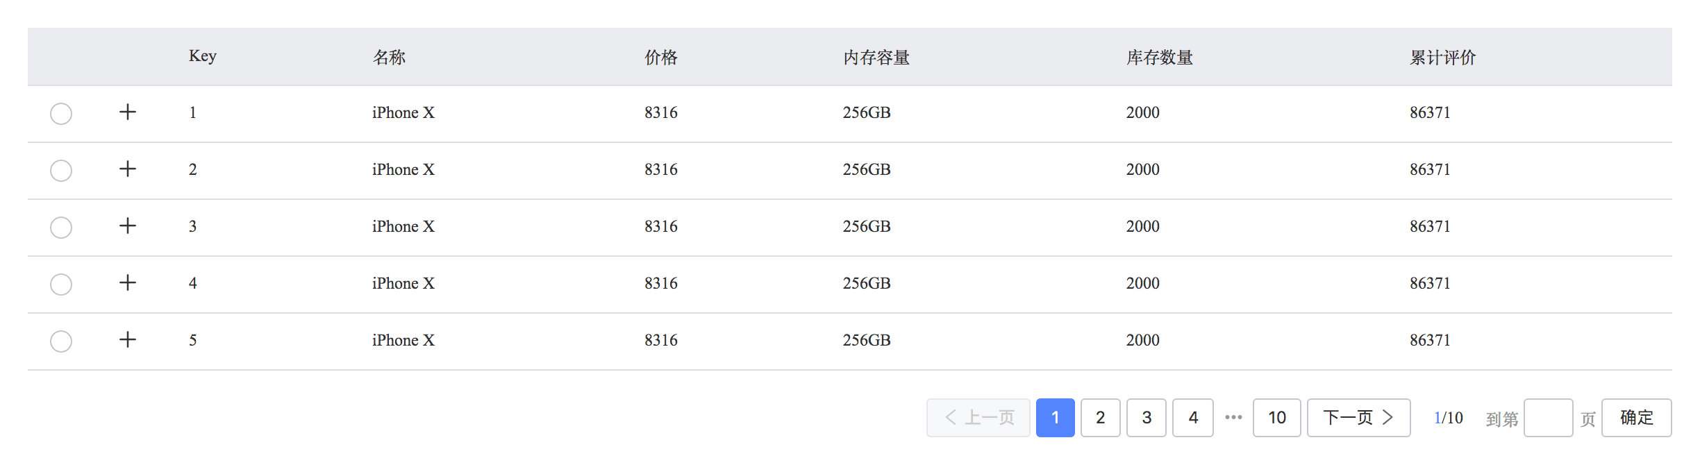1700x465 pixels.
Task: Select the radio button for row 3
Action: tap(60, 226)
